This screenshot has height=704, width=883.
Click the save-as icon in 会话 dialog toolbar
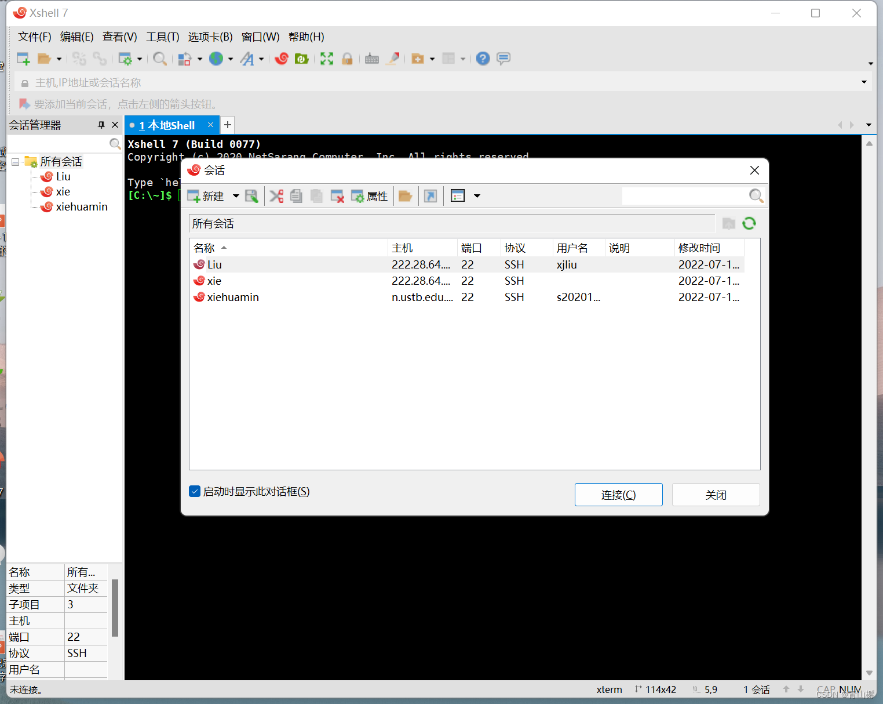click(251, 196)
